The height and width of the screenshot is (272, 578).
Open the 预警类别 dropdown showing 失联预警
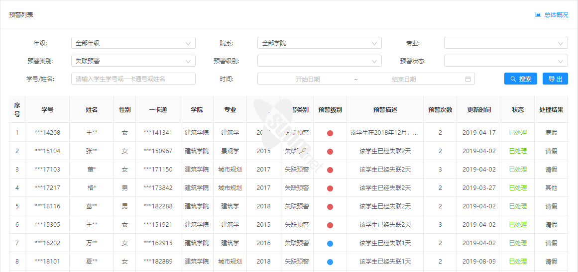[133, 61]
